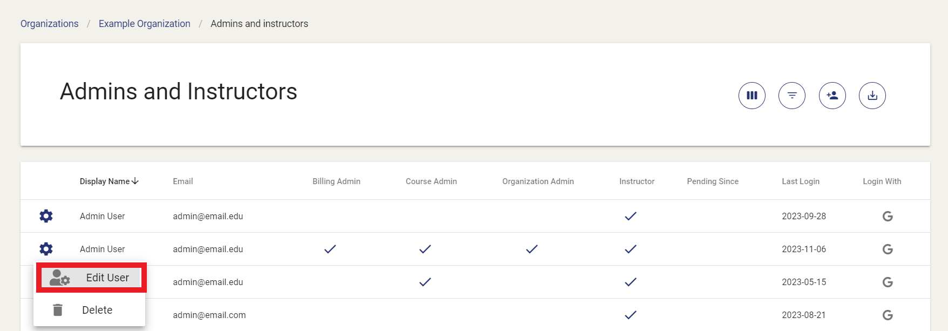Click the Course Admin column header
Screen dimensions: 948x331
point(431,181)
